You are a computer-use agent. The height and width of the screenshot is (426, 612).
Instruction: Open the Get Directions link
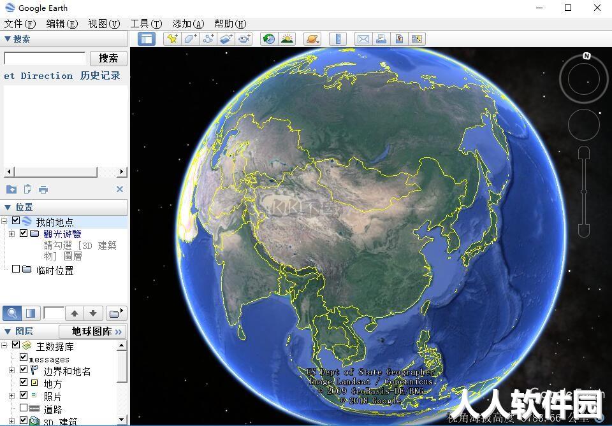38,76
